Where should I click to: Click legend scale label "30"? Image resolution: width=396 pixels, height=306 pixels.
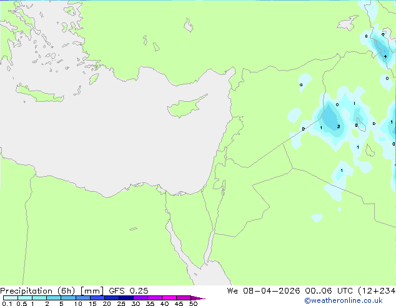tap(136, 304)
